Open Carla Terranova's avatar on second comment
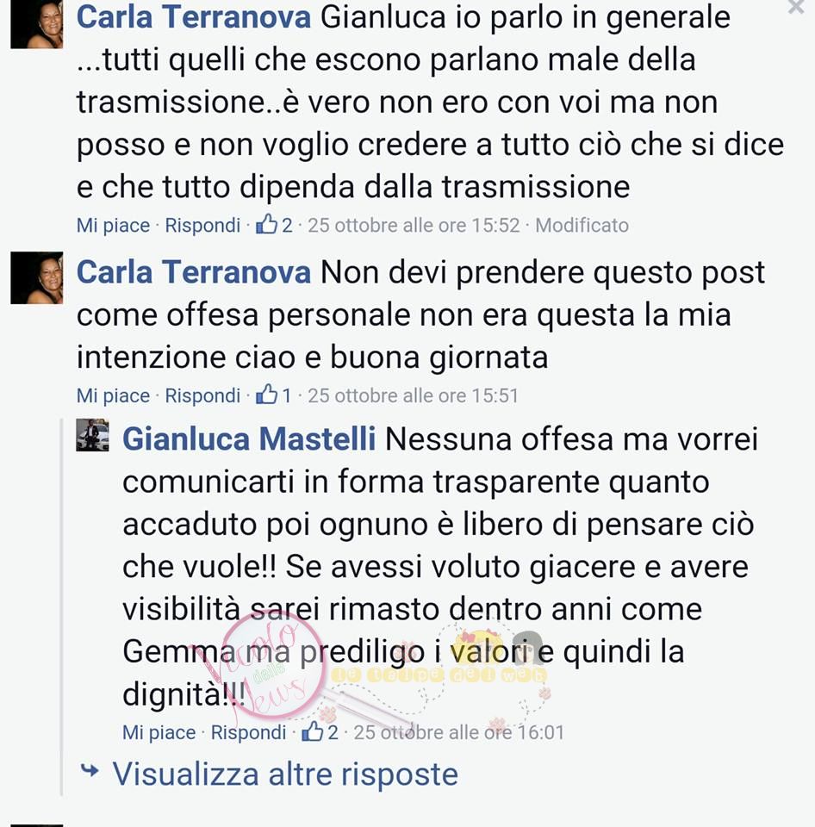 pos(36,278)
